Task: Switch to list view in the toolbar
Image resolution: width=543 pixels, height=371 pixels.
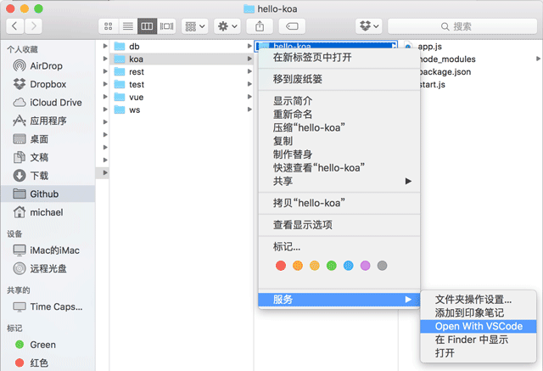Action: pos(127,26)
